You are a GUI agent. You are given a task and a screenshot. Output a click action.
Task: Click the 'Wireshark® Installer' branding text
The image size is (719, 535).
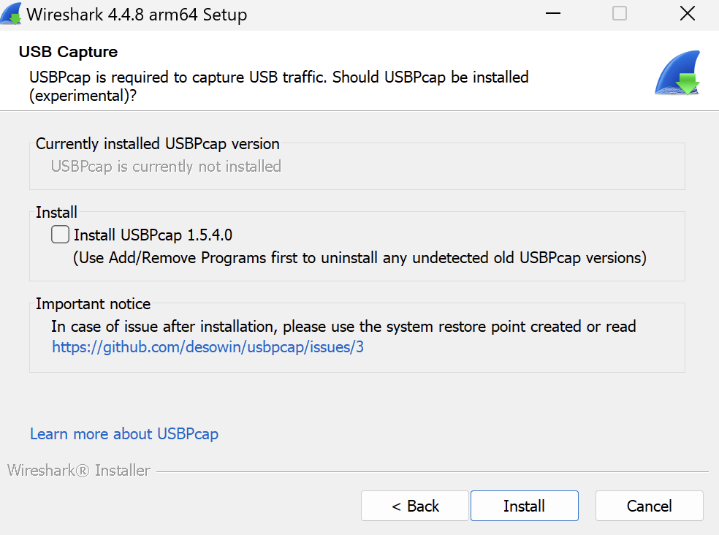[x=79, y=471]
